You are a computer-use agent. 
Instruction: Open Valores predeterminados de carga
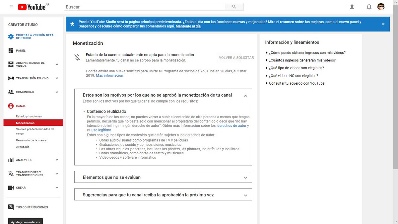35,131
